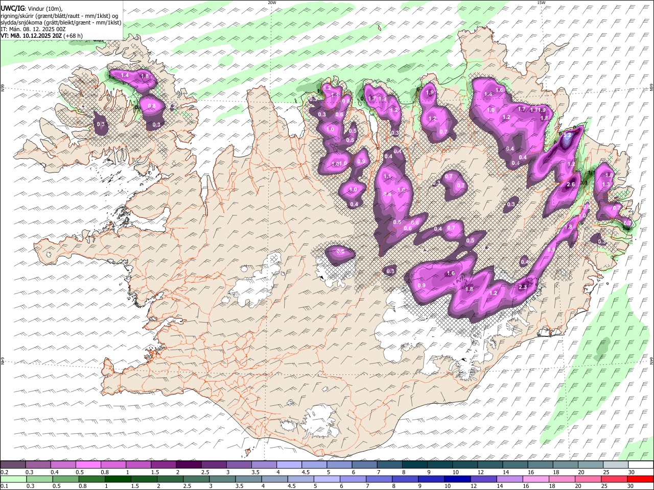Click the 'rigning/skúrir' legend description line

[59, 15]
